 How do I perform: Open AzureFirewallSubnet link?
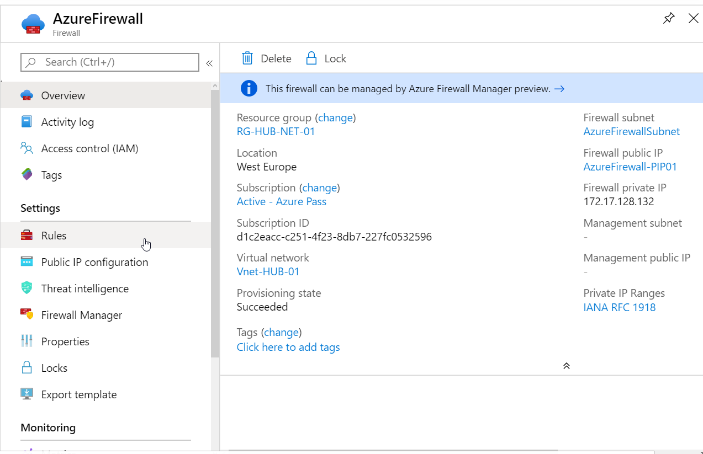click(632, 131)
